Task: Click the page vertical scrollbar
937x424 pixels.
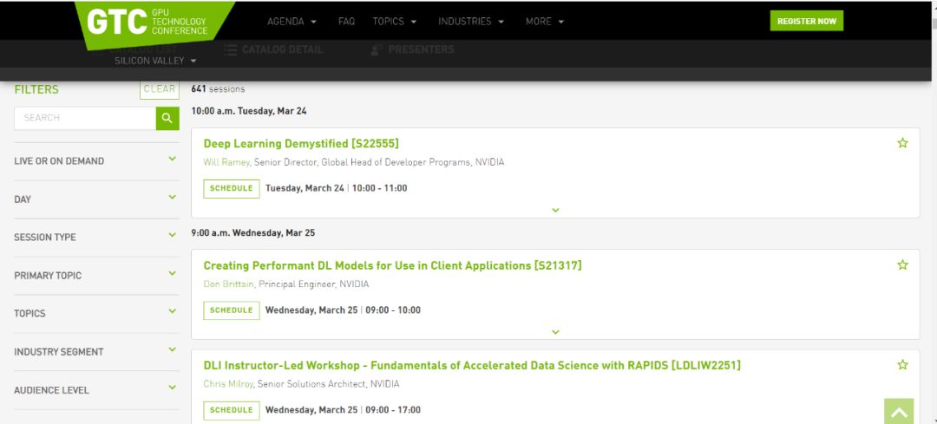Action: coord(933,212)
